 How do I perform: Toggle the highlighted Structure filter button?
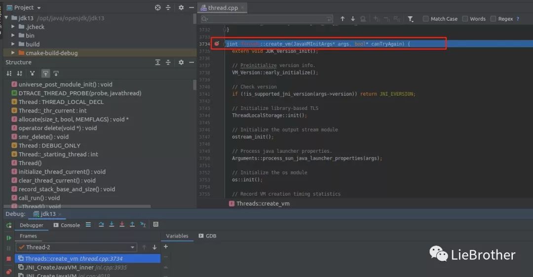click(45, 73)
